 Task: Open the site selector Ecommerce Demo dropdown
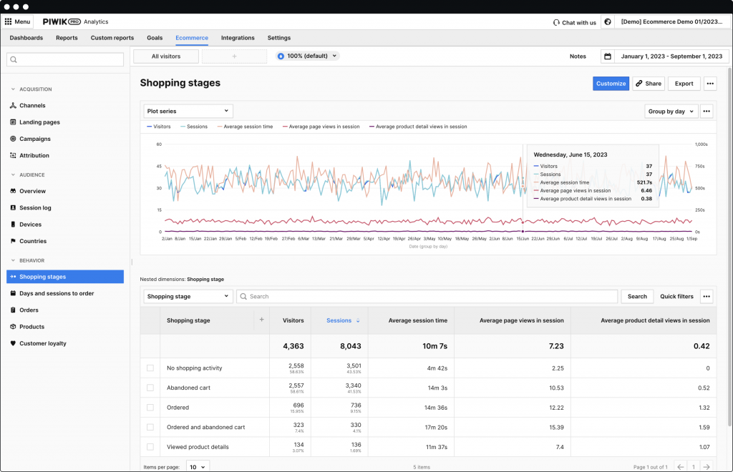(x=671, y=21)
